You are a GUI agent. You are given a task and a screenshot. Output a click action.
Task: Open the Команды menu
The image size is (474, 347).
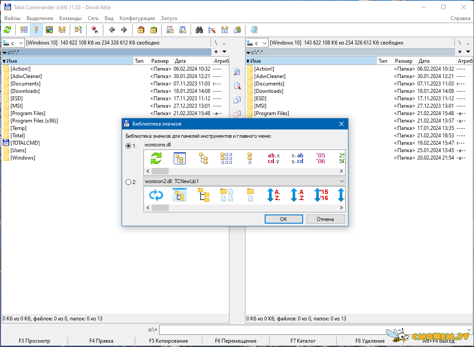click(71, 18)
